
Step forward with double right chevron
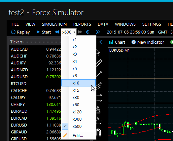point(98,32)
